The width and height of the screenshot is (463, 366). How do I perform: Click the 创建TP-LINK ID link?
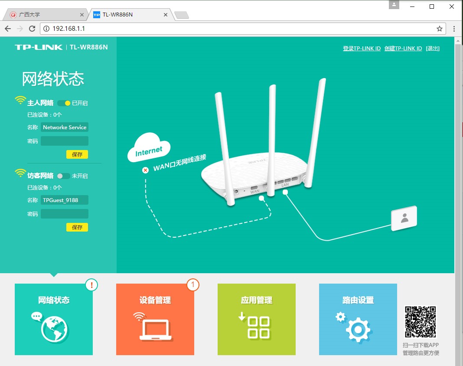pyautogui.click(x=403, y=49)
